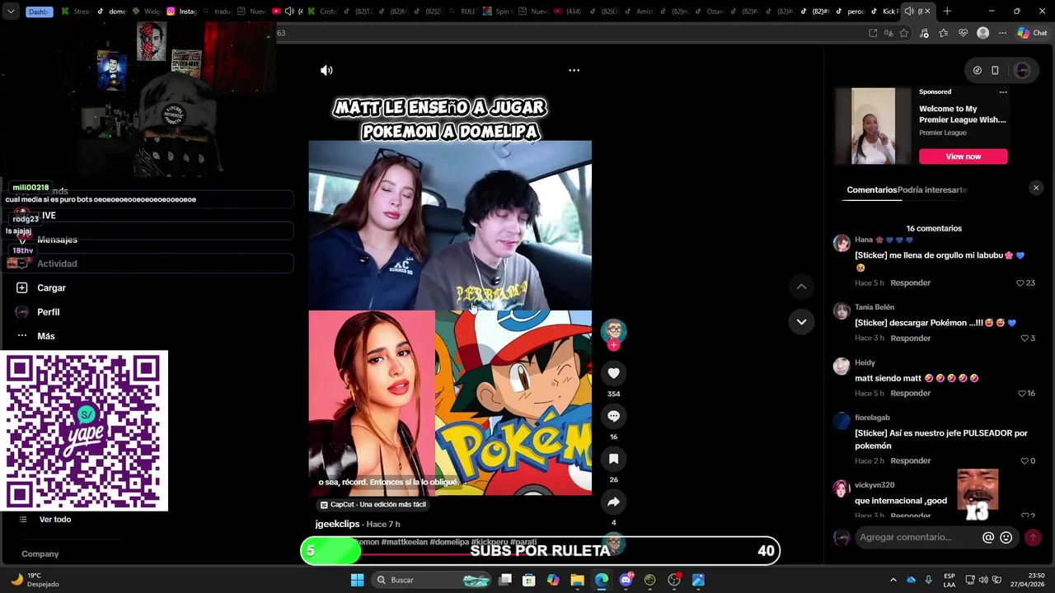
Task: Open a new browser tab
Action: [947, 12]
